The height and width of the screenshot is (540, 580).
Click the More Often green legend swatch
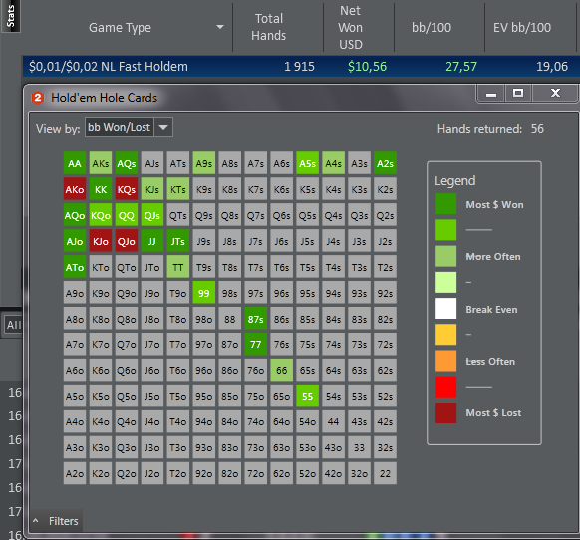(445, 256)
